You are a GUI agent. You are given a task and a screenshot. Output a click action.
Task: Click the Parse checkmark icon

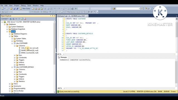click(53, 12)
